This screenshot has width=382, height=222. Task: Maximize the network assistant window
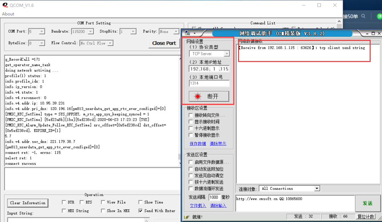[x=373, y=33]
